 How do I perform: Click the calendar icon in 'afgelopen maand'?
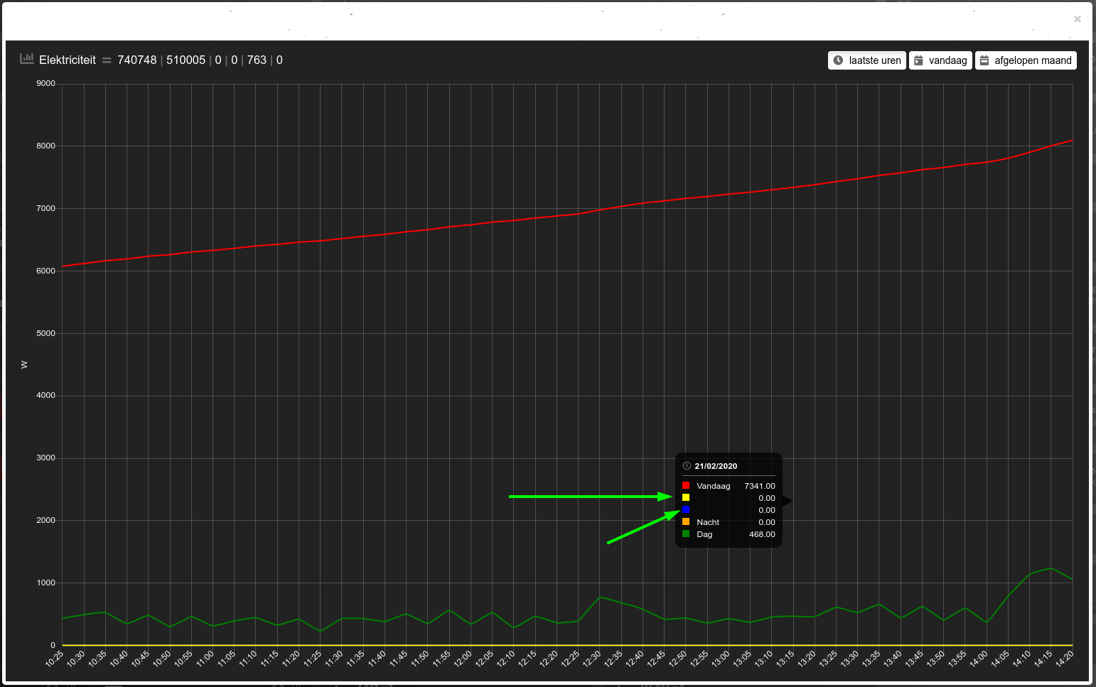pos(984,60)
